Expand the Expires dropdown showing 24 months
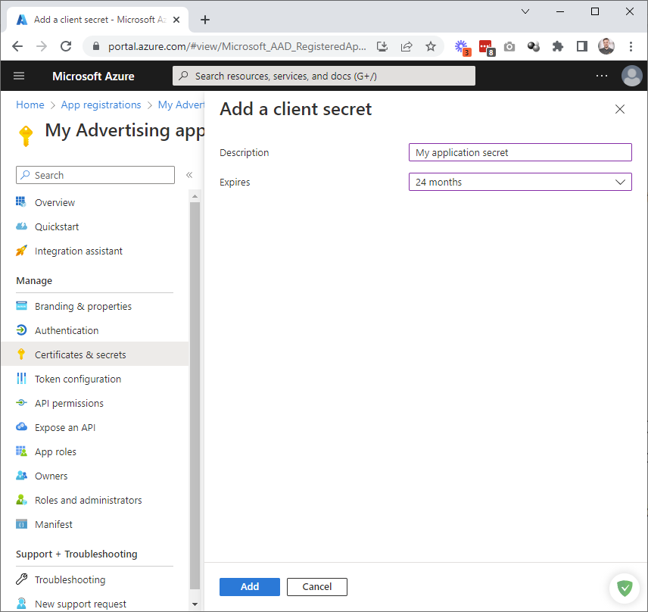Screen dimensions: 648x612 [520, 182]
